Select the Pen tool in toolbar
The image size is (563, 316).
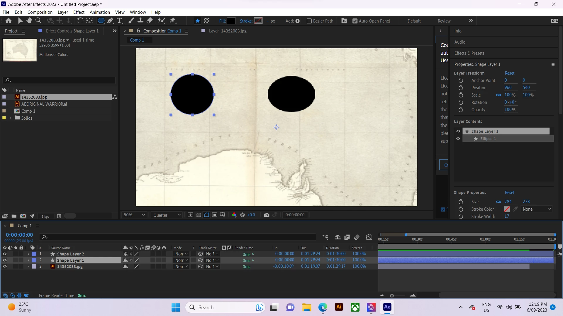tap(110, 21)
